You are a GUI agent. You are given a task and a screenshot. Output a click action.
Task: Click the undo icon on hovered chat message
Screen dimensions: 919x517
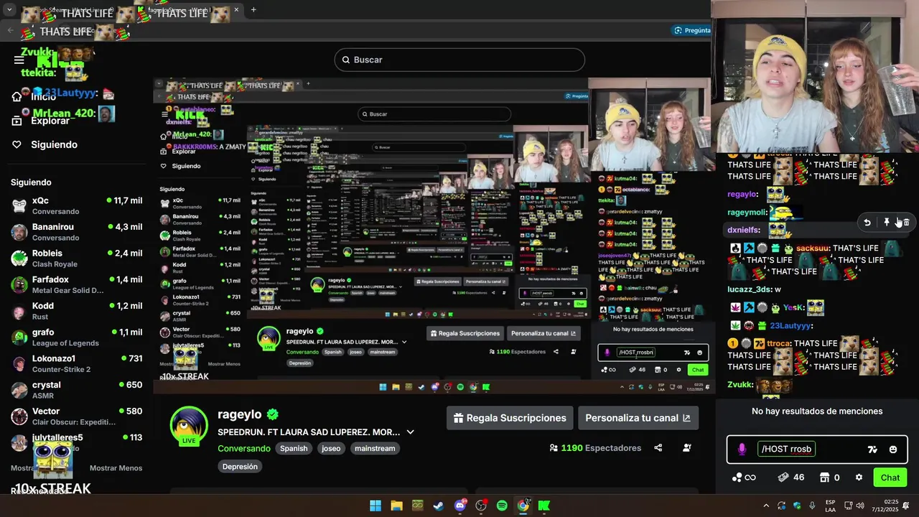pyautogui.click(x=867, y=223)
